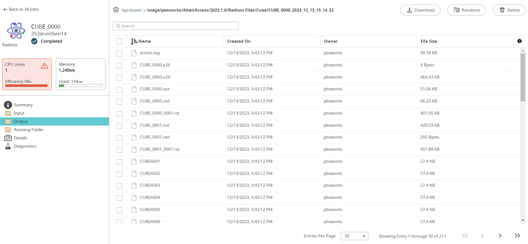This screenshot has width=528, height=244.
Task: Click the Running Folder folder icon
Action: coord(8,130)
